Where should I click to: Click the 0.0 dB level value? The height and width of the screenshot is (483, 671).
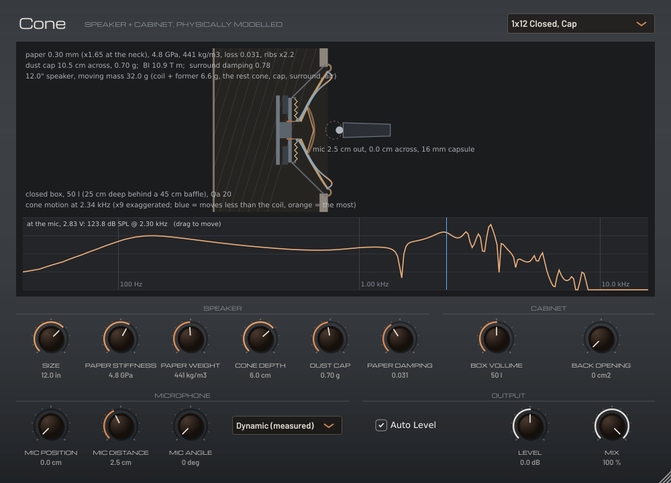(x=530, y=462)
